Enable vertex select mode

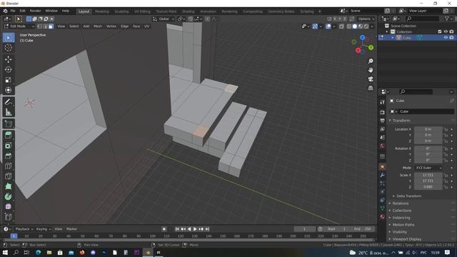pyautogui.click(x=39, y=26)
